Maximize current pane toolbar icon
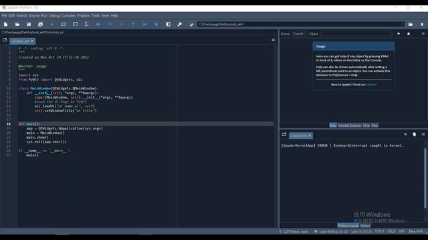Viewport: 428px width, 240px height. click(x=168, y=24)
